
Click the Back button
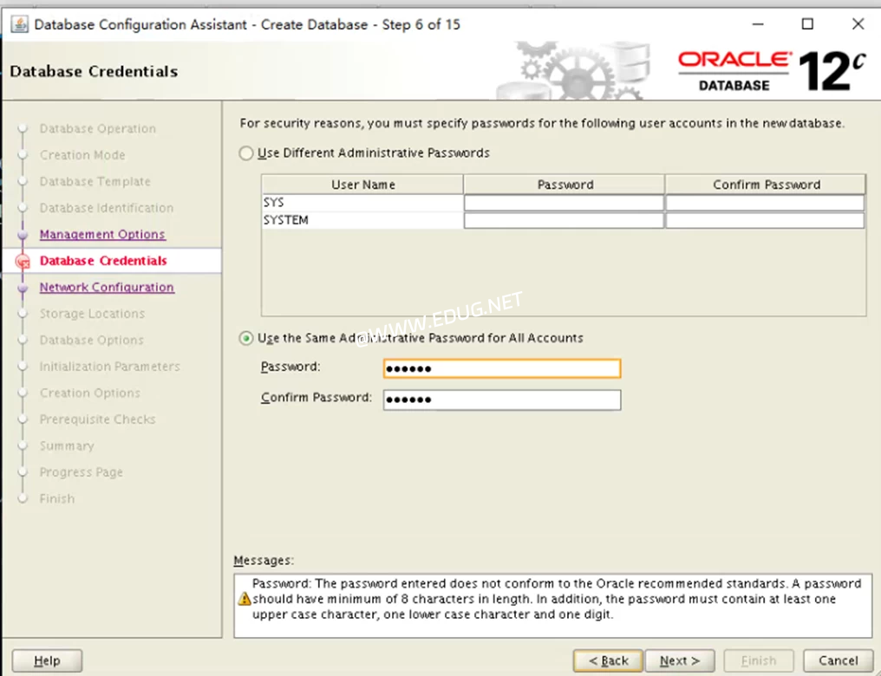(608, 660)
